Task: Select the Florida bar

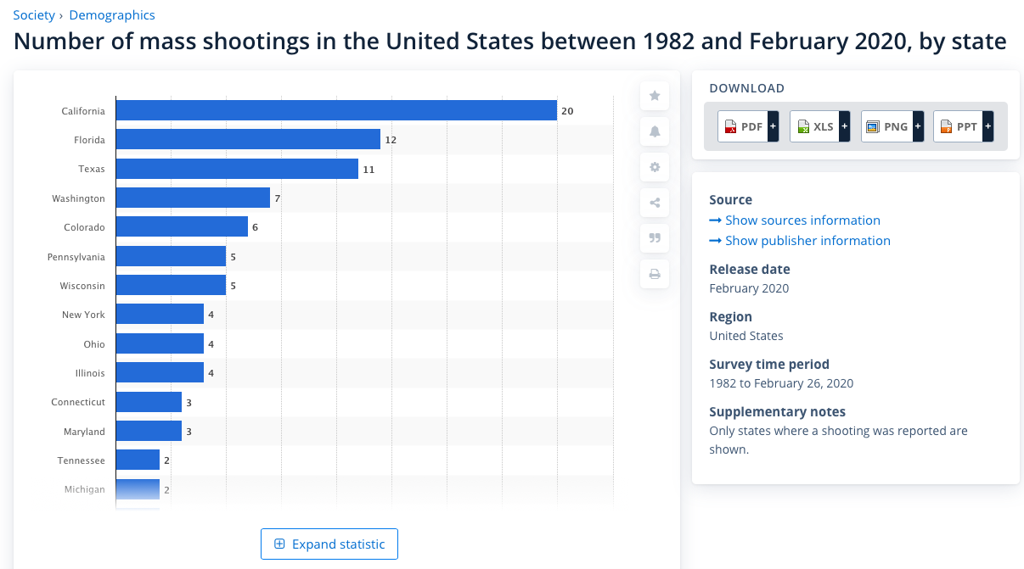Action: (248, 139)
